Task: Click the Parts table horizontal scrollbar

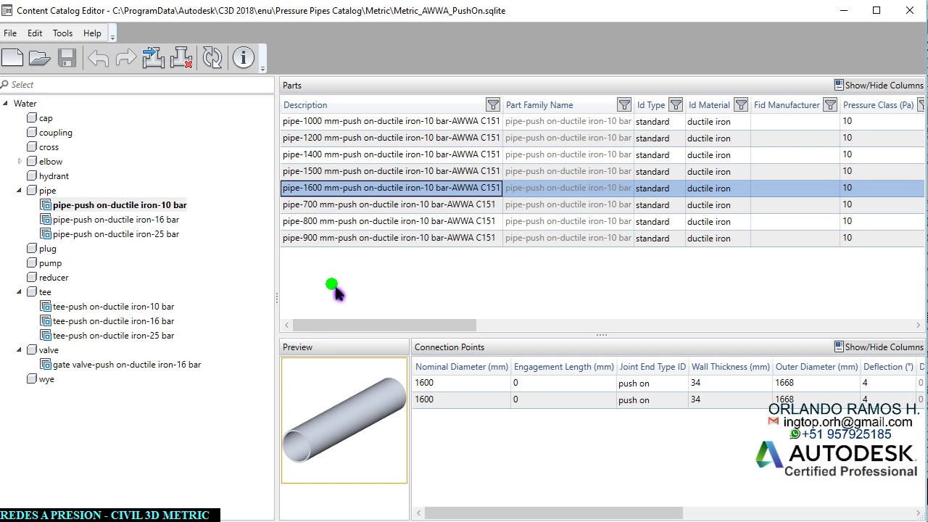Action: (384, 326)
